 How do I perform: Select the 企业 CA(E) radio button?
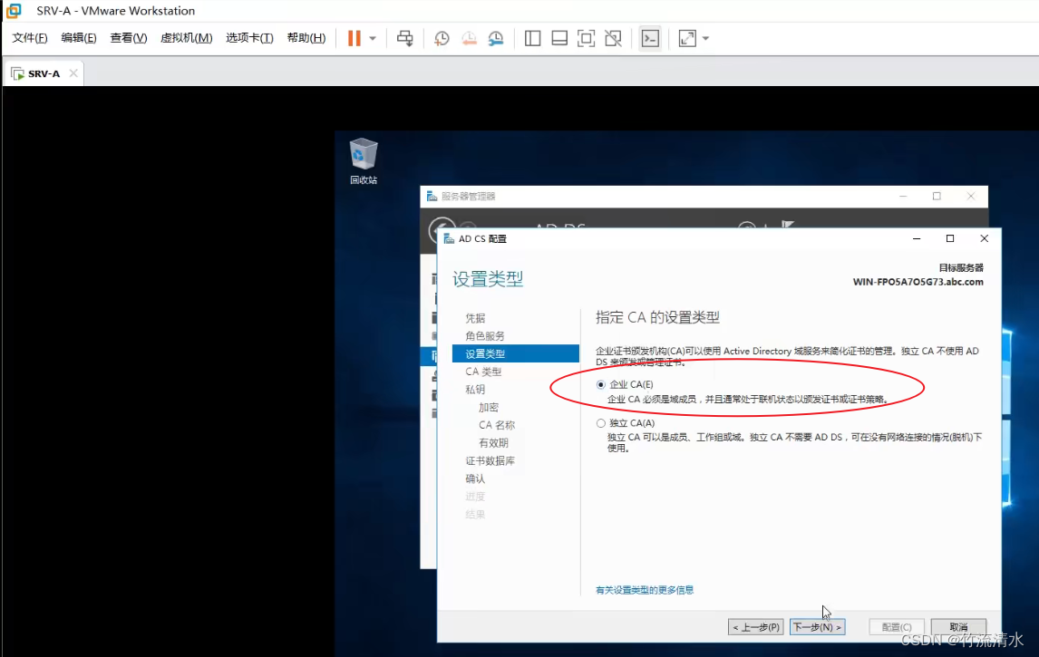601,384
